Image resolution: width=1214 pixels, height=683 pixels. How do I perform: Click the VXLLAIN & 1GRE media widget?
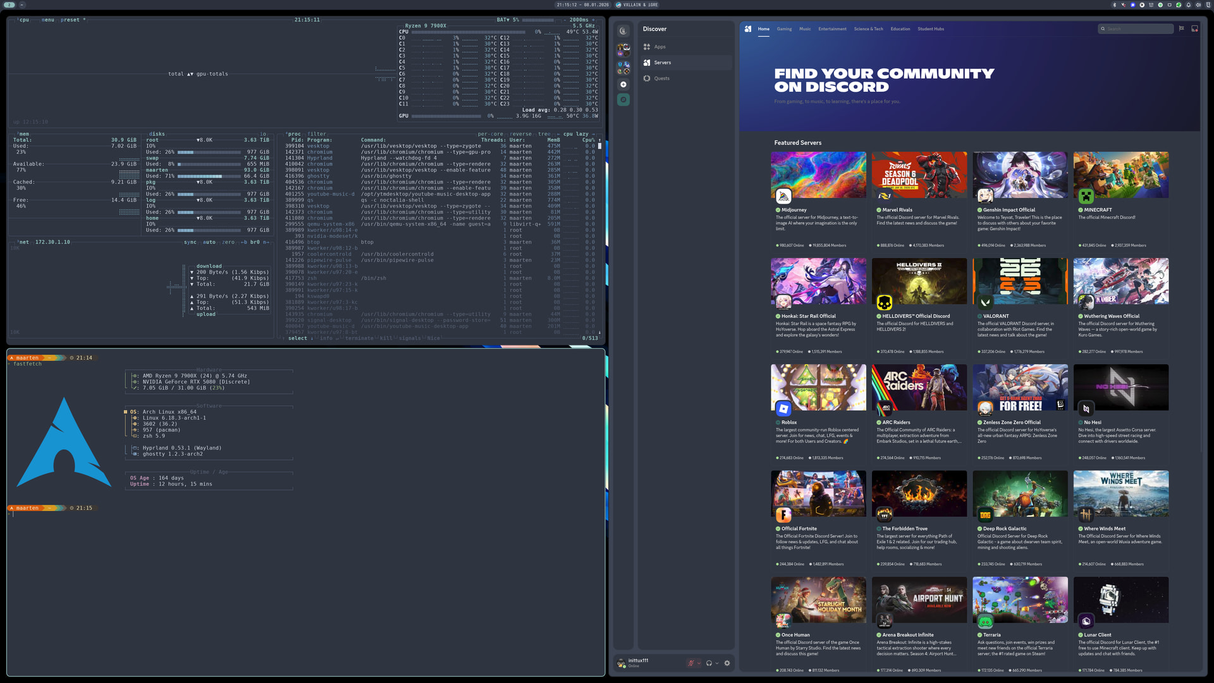[x=637, y=4]
